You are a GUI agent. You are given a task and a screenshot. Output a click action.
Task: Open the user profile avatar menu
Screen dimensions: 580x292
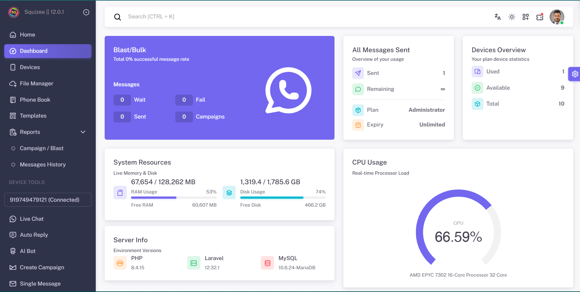[557, 17]
